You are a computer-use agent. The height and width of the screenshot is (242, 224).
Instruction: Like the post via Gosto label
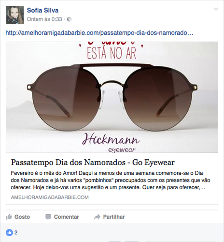pyautogui.click(x=22, y=217)
